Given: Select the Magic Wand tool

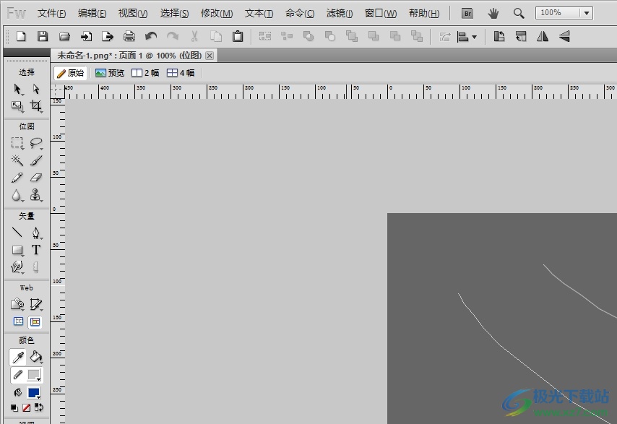Looking at the screenshot, I should click(x=17, y=160).
